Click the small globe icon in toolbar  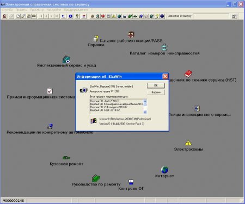tap(119, 16)
